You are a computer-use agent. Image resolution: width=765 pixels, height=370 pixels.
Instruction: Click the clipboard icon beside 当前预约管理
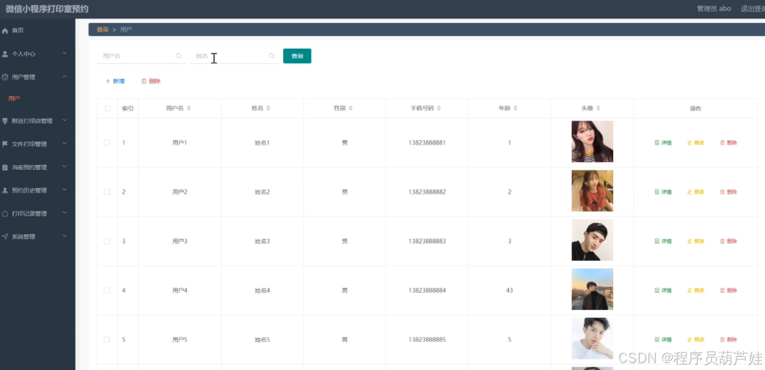pos(5,167)
